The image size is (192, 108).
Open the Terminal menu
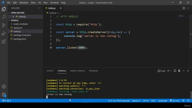(x=54, y=3)
